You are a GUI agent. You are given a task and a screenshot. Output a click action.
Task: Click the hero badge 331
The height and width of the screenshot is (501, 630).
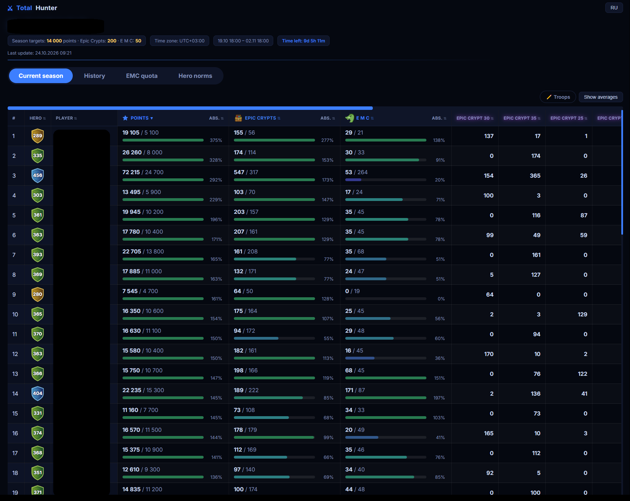pos(38,413)
